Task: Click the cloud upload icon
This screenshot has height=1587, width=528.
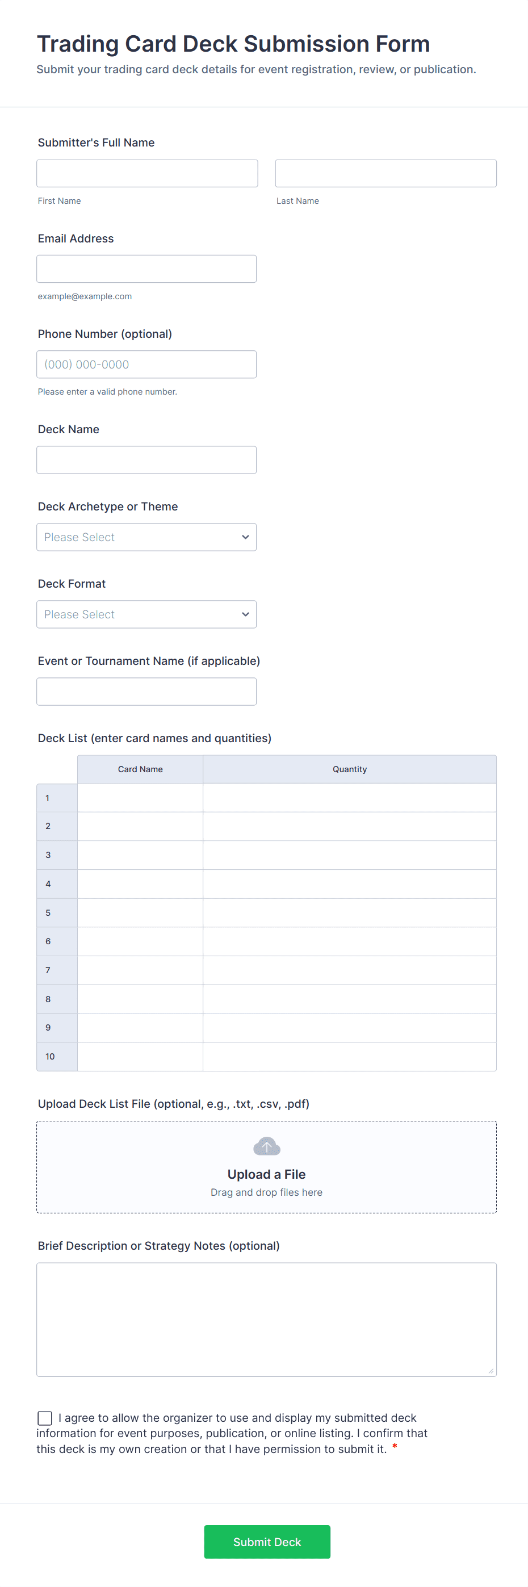Action: tap(266, 1146)
